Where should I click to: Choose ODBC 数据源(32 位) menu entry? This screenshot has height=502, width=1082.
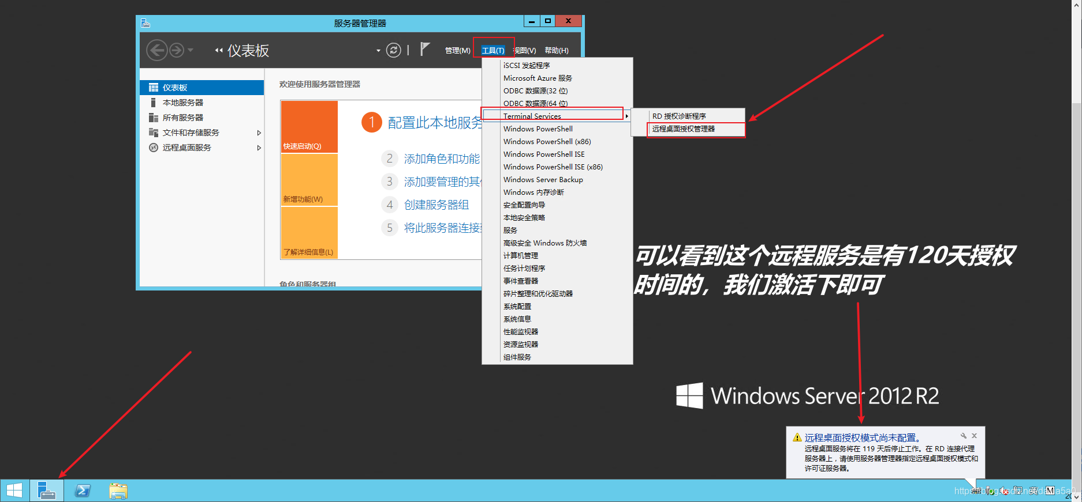[558, 90]
